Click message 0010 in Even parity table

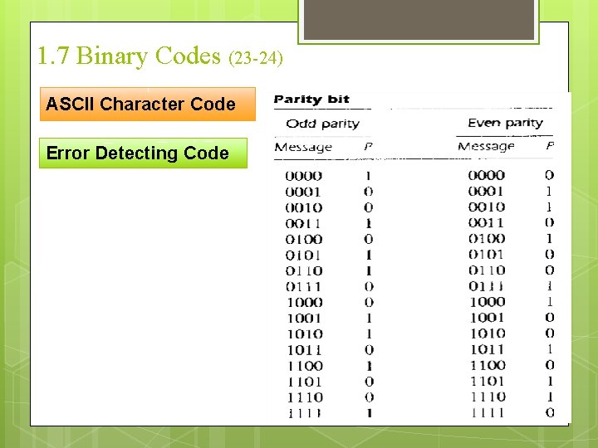[487, 207]
